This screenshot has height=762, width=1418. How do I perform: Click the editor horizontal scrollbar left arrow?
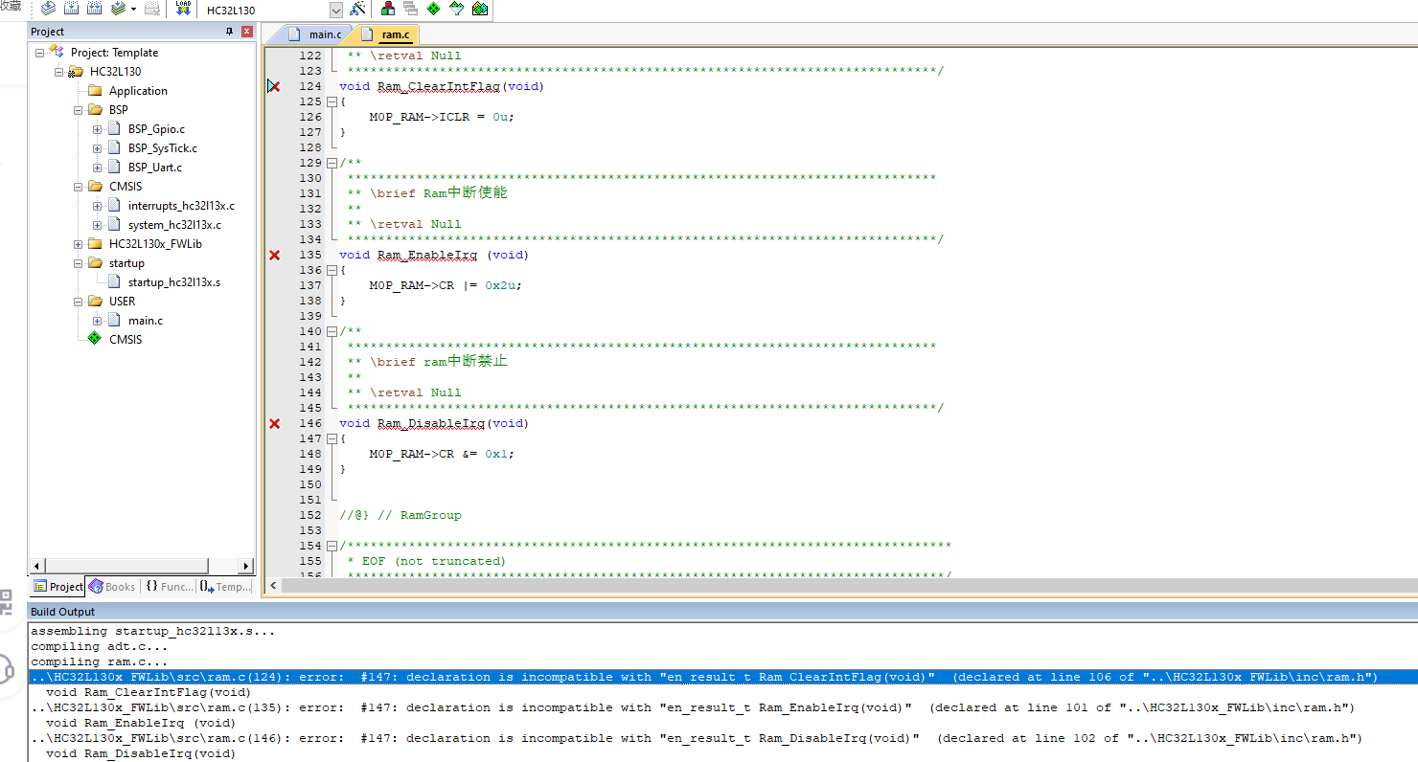point(273,585)
